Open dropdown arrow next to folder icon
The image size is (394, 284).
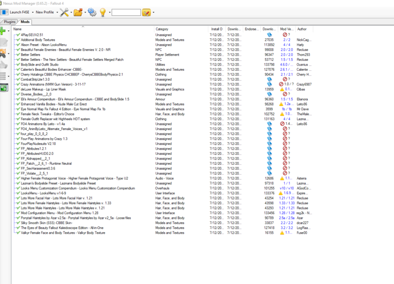(x=85, y=12)
